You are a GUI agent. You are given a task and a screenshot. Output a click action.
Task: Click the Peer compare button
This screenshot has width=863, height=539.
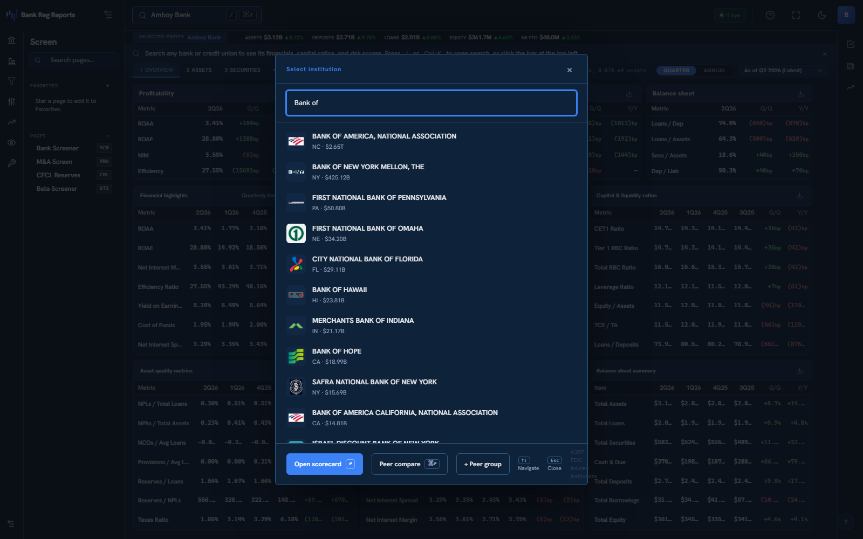(x=409, y=464)
